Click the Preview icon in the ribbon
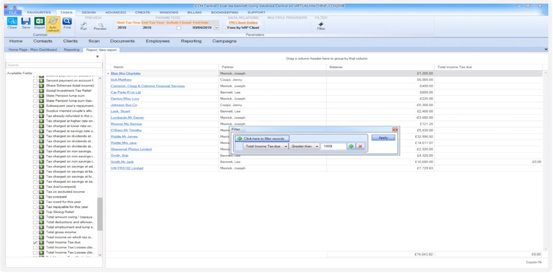The image size is (553, 273). click(100, 24)
